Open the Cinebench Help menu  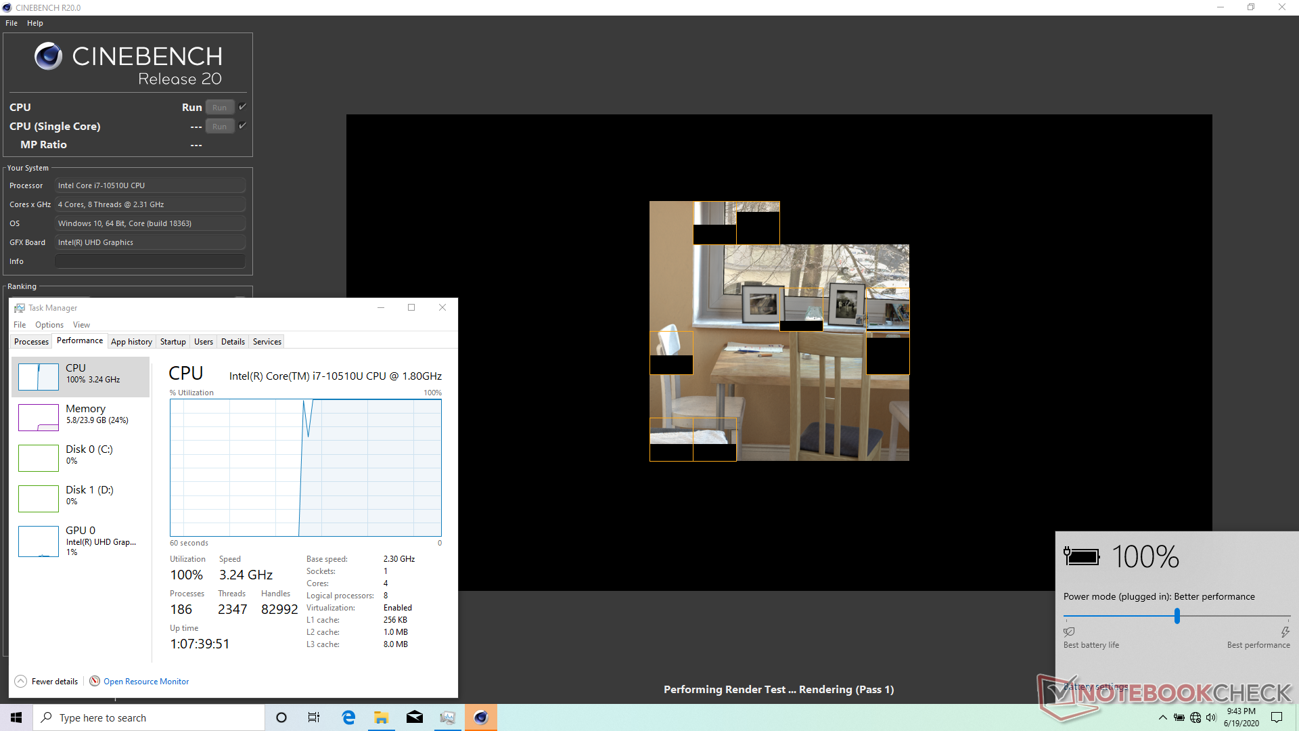[35, 23]
